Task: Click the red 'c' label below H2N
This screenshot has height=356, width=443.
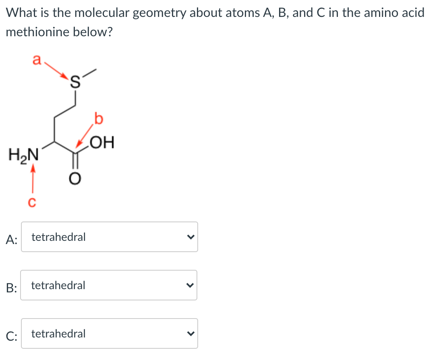Action: 32,202
